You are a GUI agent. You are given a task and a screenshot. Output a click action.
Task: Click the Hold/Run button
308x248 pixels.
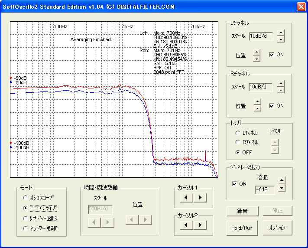(x=242, y=228)
